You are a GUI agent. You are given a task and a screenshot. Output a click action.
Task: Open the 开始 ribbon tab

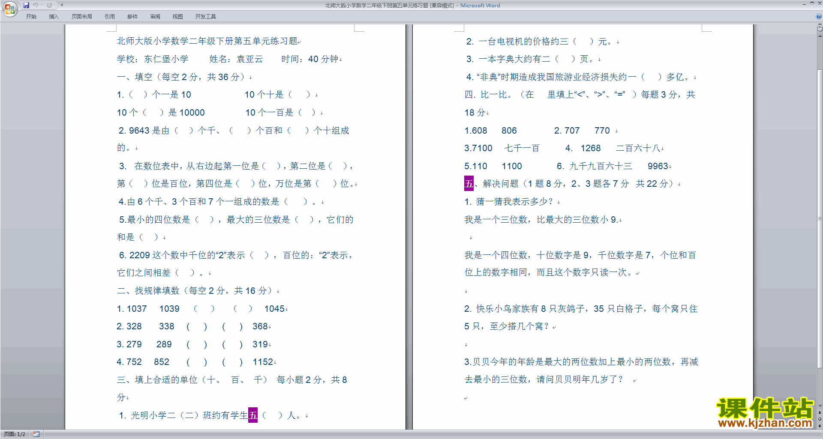[31, 17]
